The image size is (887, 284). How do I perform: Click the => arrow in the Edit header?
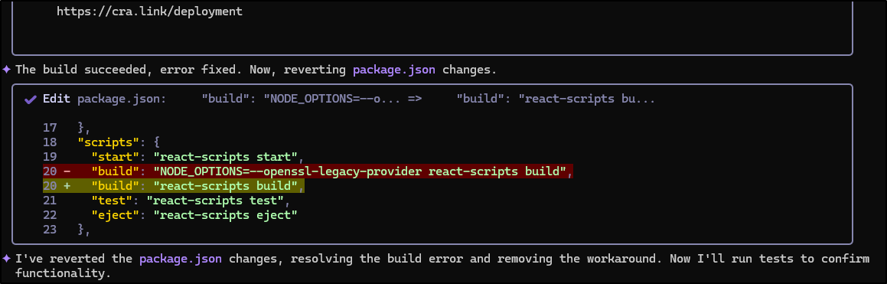point(414,100)
